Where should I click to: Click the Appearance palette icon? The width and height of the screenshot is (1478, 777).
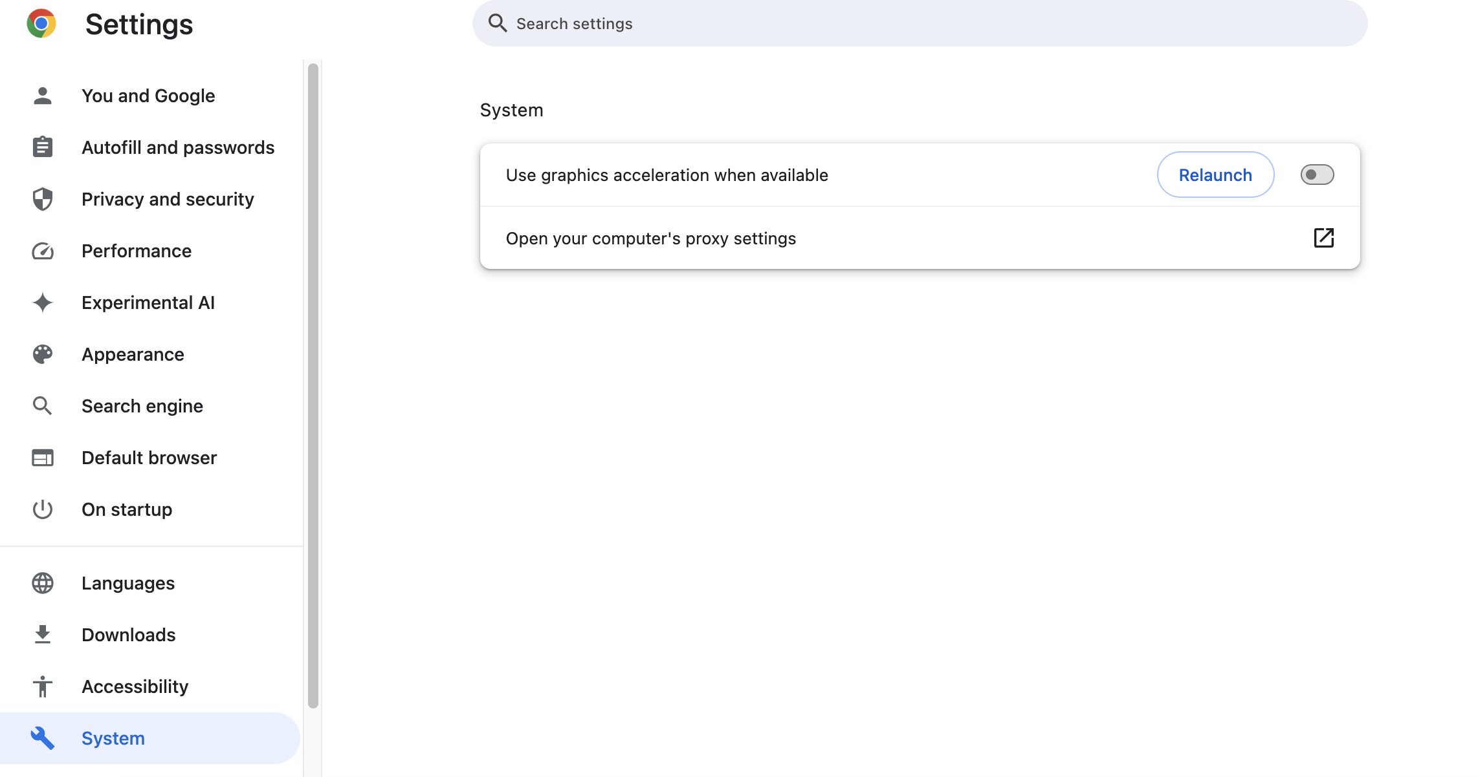pyautogui.click(x=43, y=354)
